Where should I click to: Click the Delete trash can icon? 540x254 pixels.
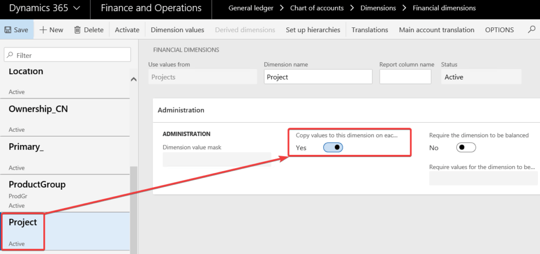click(x=78, y=30)
